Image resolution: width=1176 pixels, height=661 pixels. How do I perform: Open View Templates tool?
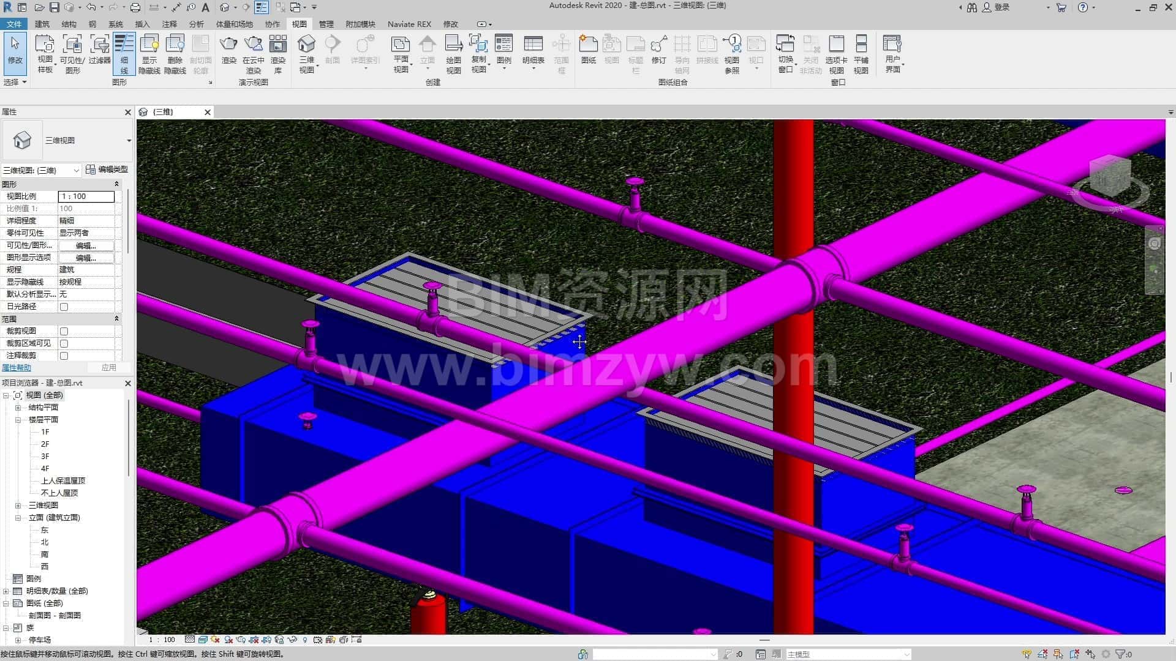(x=45, y=54)
